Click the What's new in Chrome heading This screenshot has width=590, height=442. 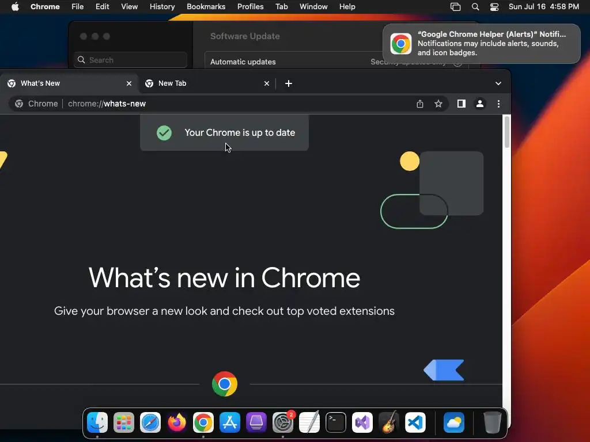coord(224,278)
